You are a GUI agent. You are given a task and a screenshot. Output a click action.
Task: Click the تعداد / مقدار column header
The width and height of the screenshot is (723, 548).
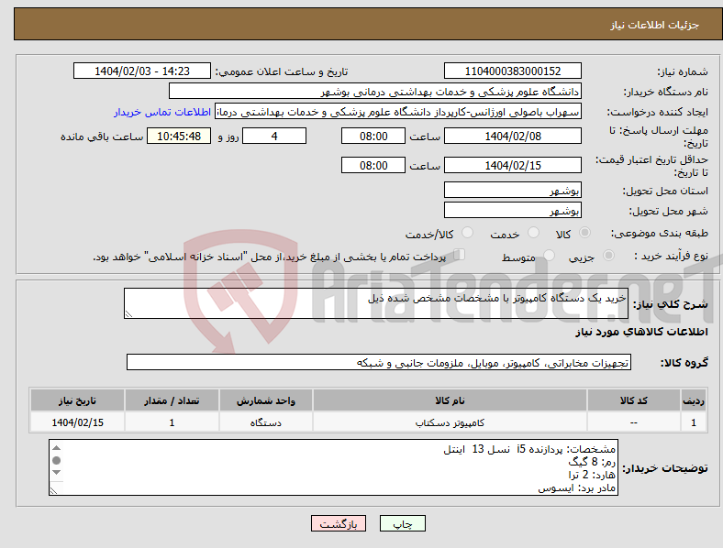(x=172, y=400)
